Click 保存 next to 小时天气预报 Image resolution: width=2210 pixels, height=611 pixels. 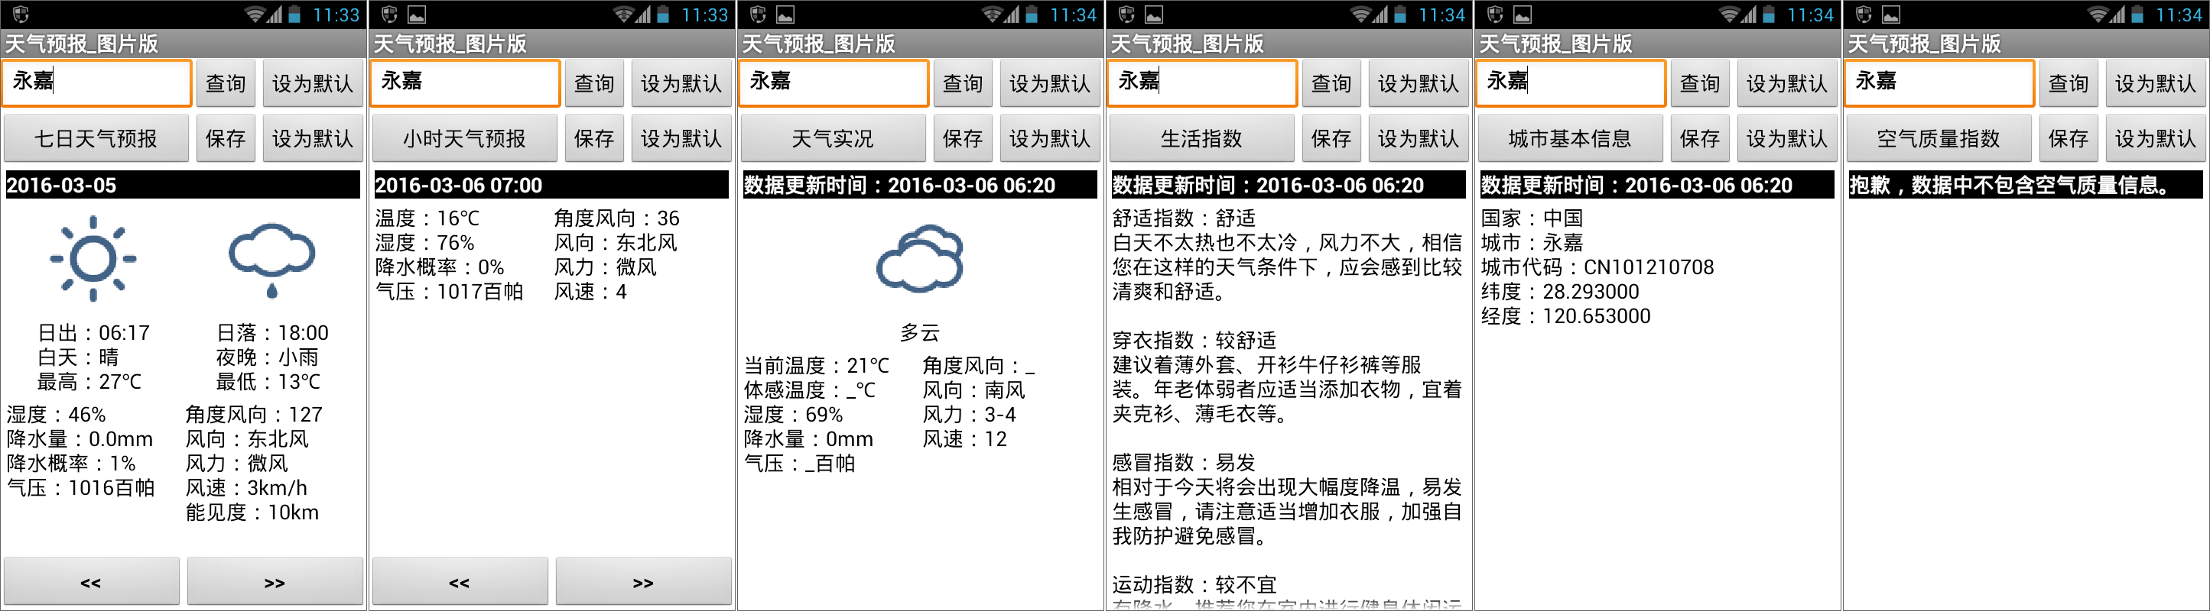coord(593,138)
